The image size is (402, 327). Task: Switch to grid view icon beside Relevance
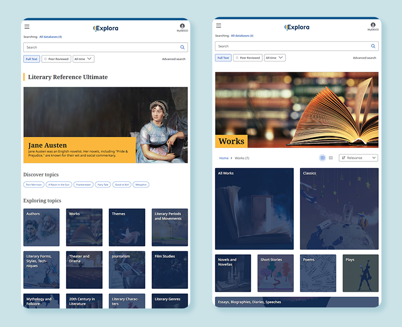point(323,158)
